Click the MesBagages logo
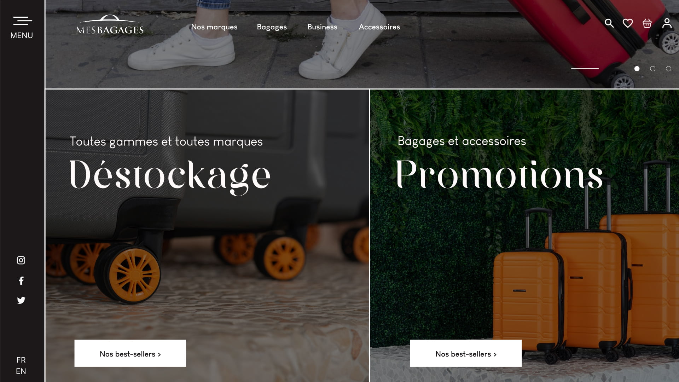Viewport: 679px width, 382px height. tap(110, 24)
